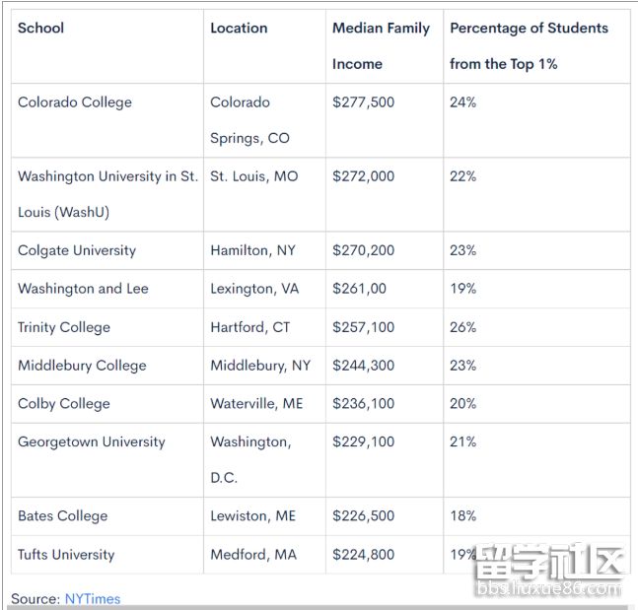The height and width of the screenshot is (610, 638).
Task: Click the Bates College cell
Action: tap(62, 516)
